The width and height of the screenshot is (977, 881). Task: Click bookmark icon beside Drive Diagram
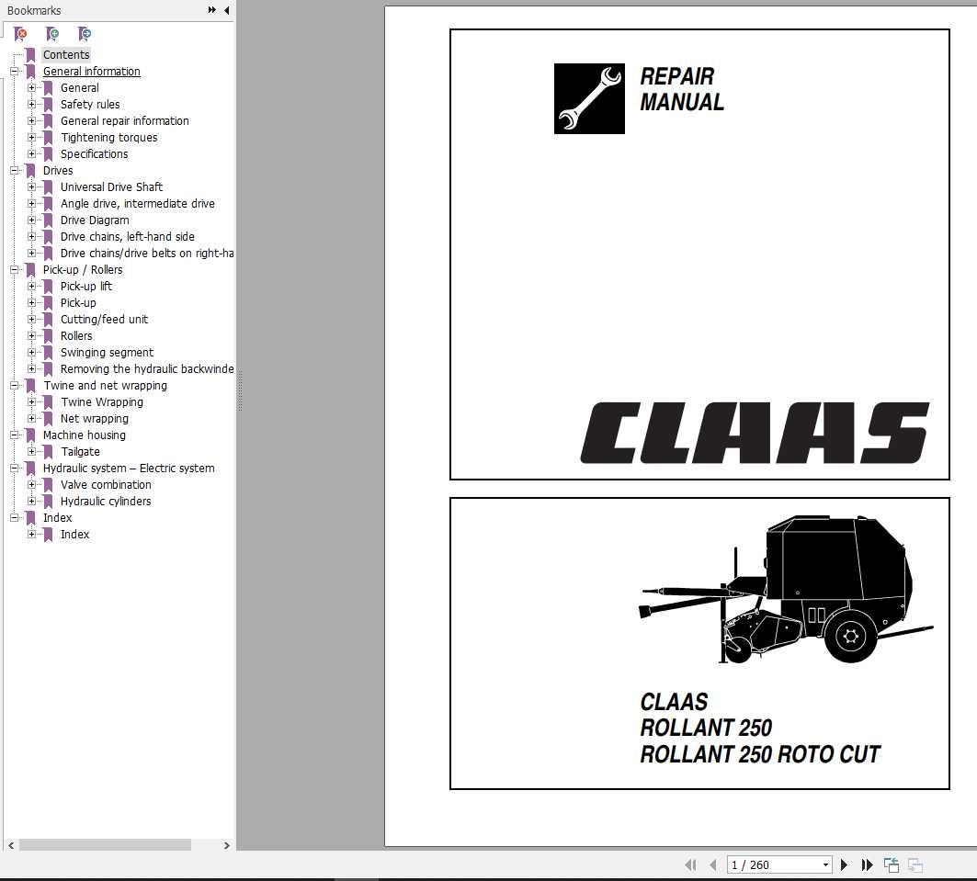[48, 220]
